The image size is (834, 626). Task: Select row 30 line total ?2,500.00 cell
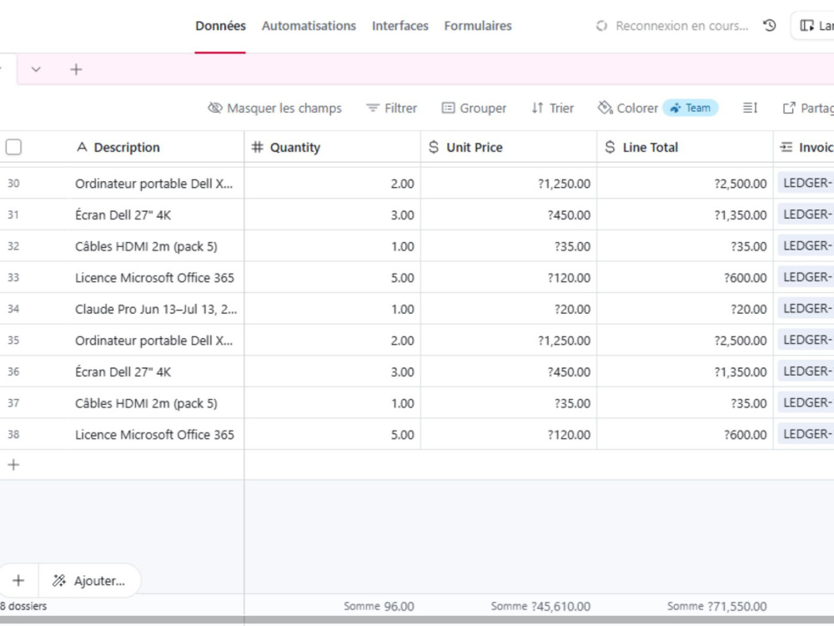[685, 183]
